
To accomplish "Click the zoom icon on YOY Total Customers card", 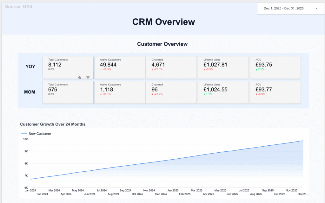I will (80, 78).
